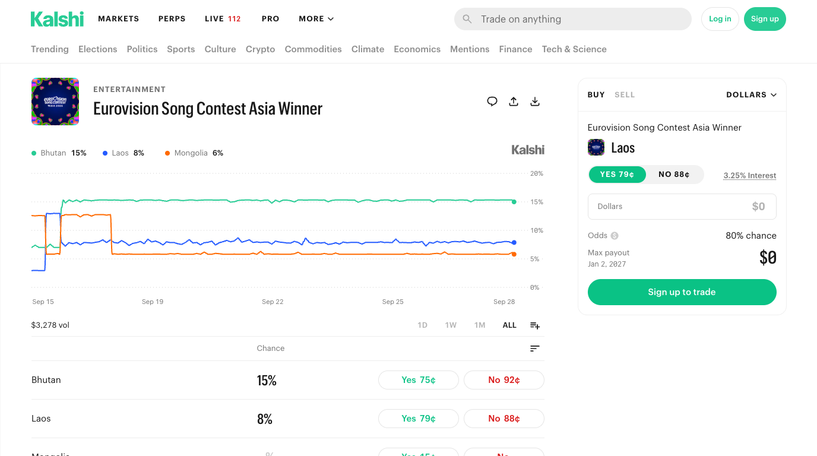Click the Chance column header
Viewport: 817px width, 456px height.
pos(271,349)
